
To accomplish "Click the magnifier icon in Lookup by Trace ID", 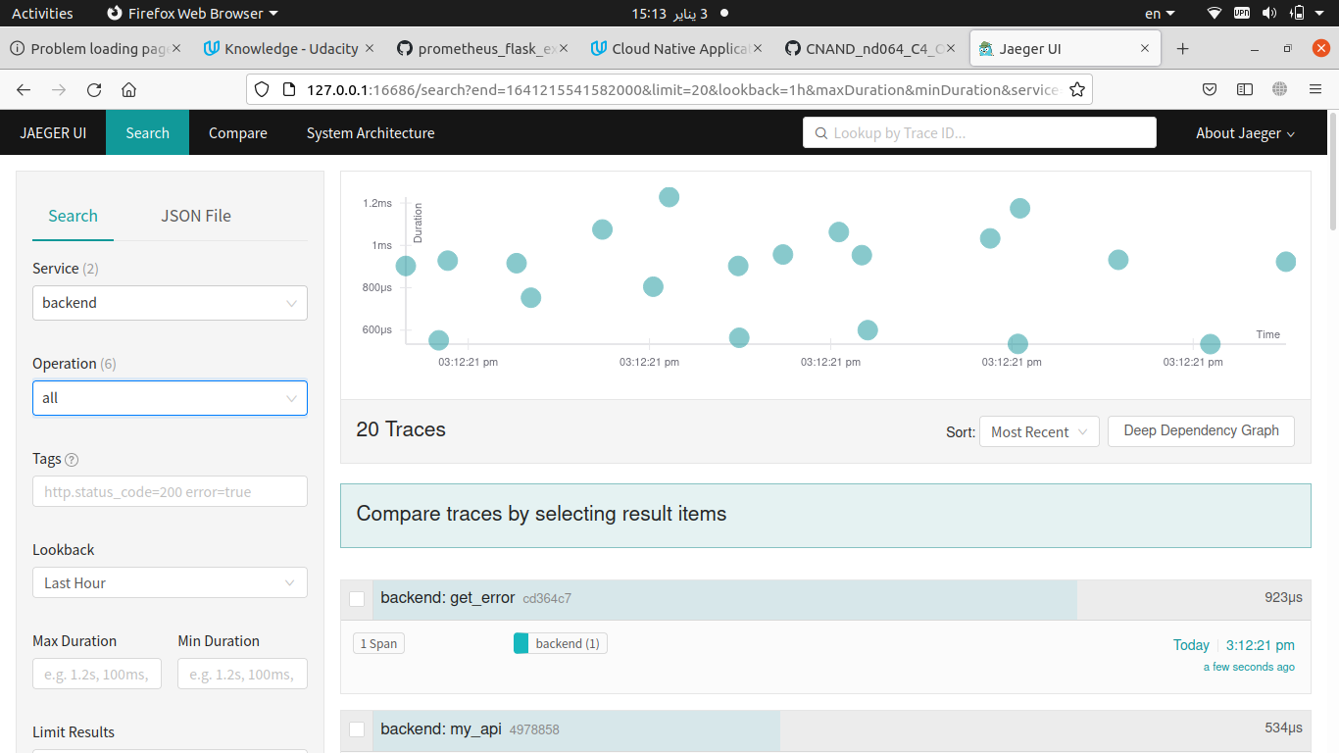I will (x=821, y=132).
